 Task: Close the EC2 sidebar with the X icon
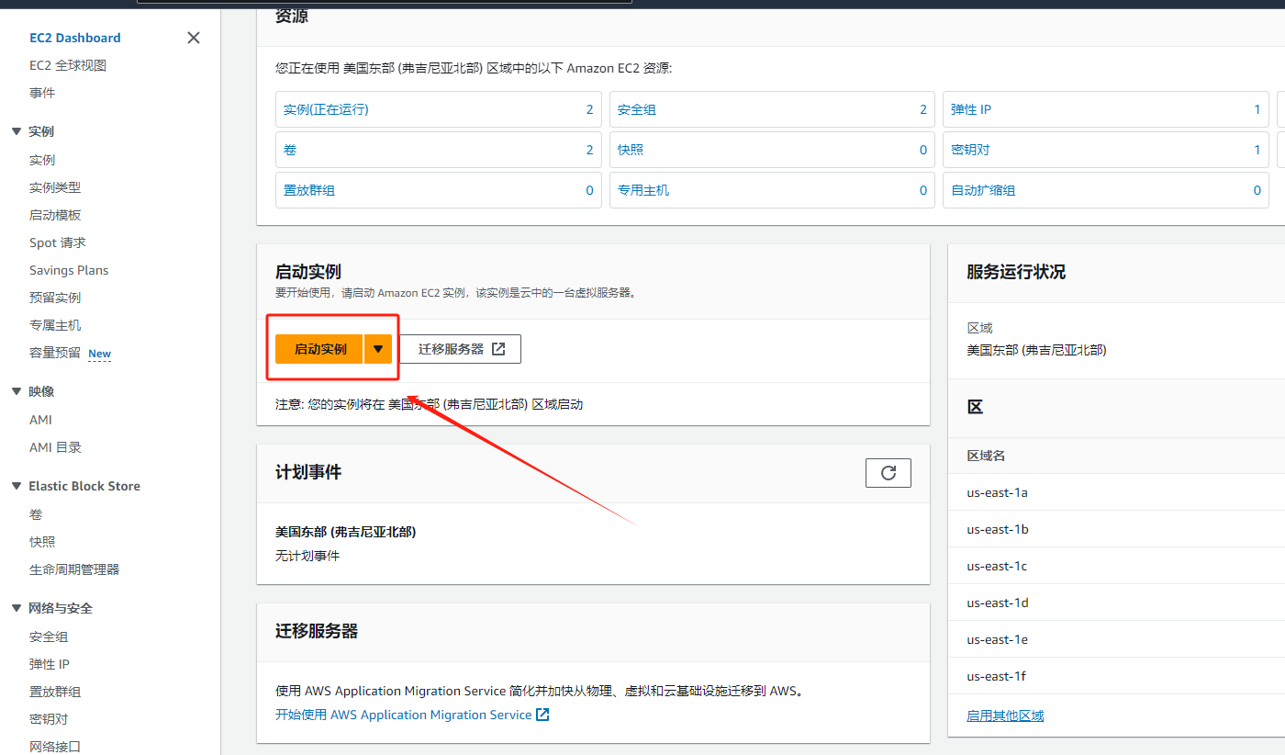click(x=194, y=38)
